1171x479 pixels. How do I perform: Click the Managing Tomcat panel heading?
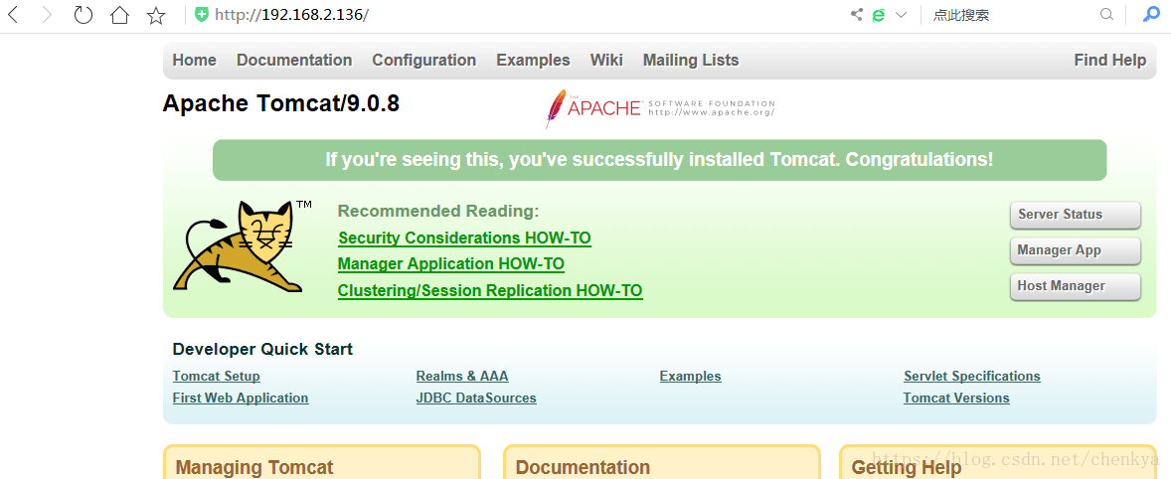(x=253, y=468)
